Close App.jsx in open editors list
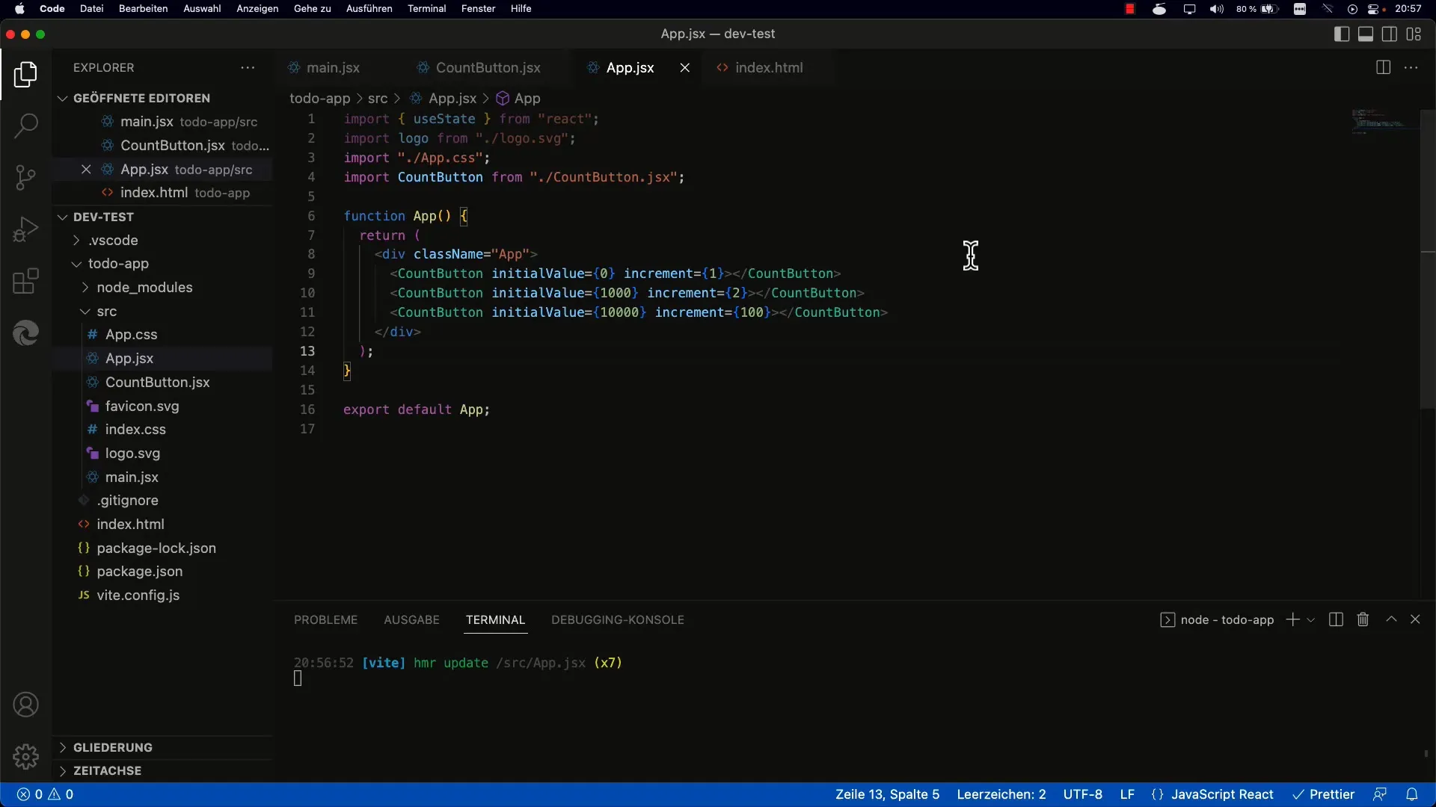Image resolution: width=1436 pixels, height=807 pixels. [86, 170]
